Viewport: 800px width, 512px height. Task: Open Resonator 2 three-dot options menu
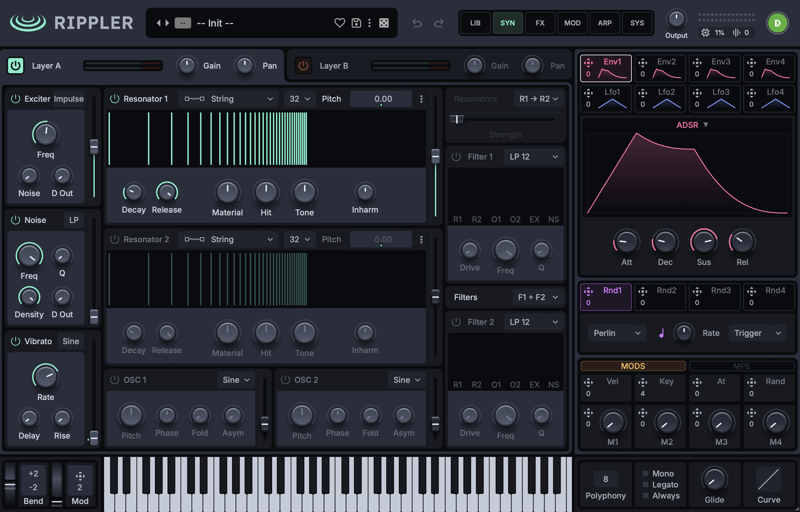tap(421, 240)
